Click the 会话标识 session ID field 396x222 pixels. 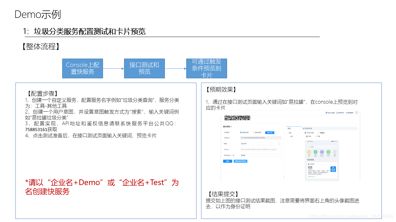tap(261, 138)
